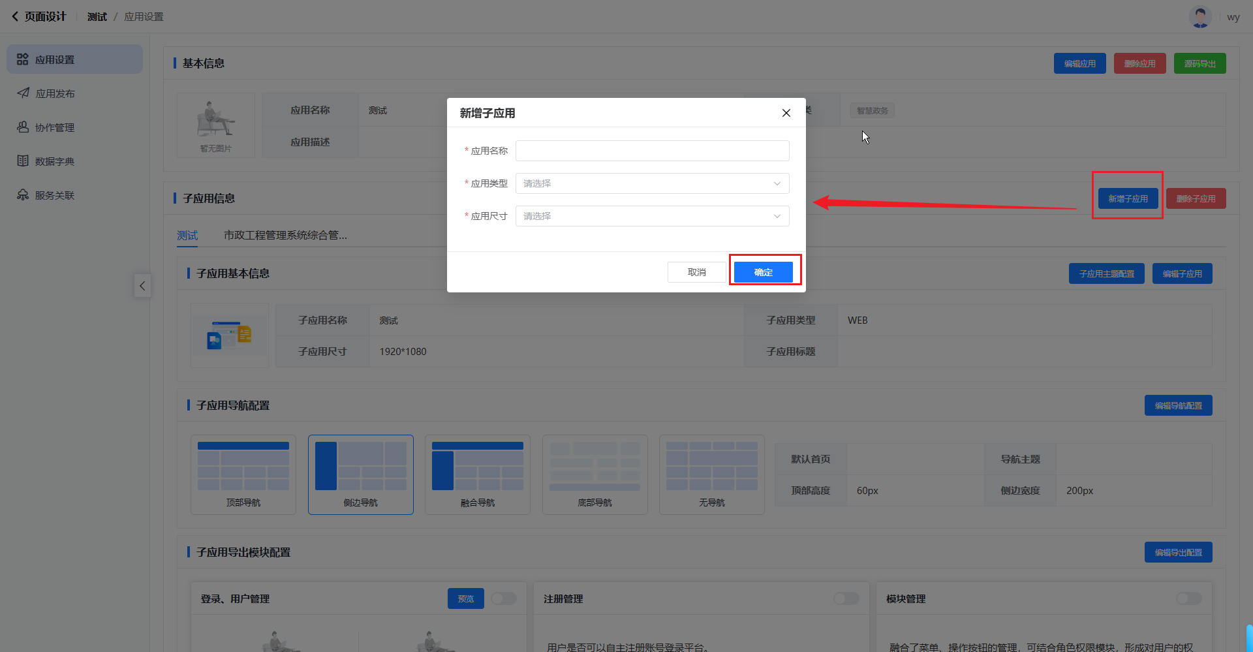Click the 确定 button in dialog
The image size is (1253, 652).
pyautogui.click(x=763, y=272)
